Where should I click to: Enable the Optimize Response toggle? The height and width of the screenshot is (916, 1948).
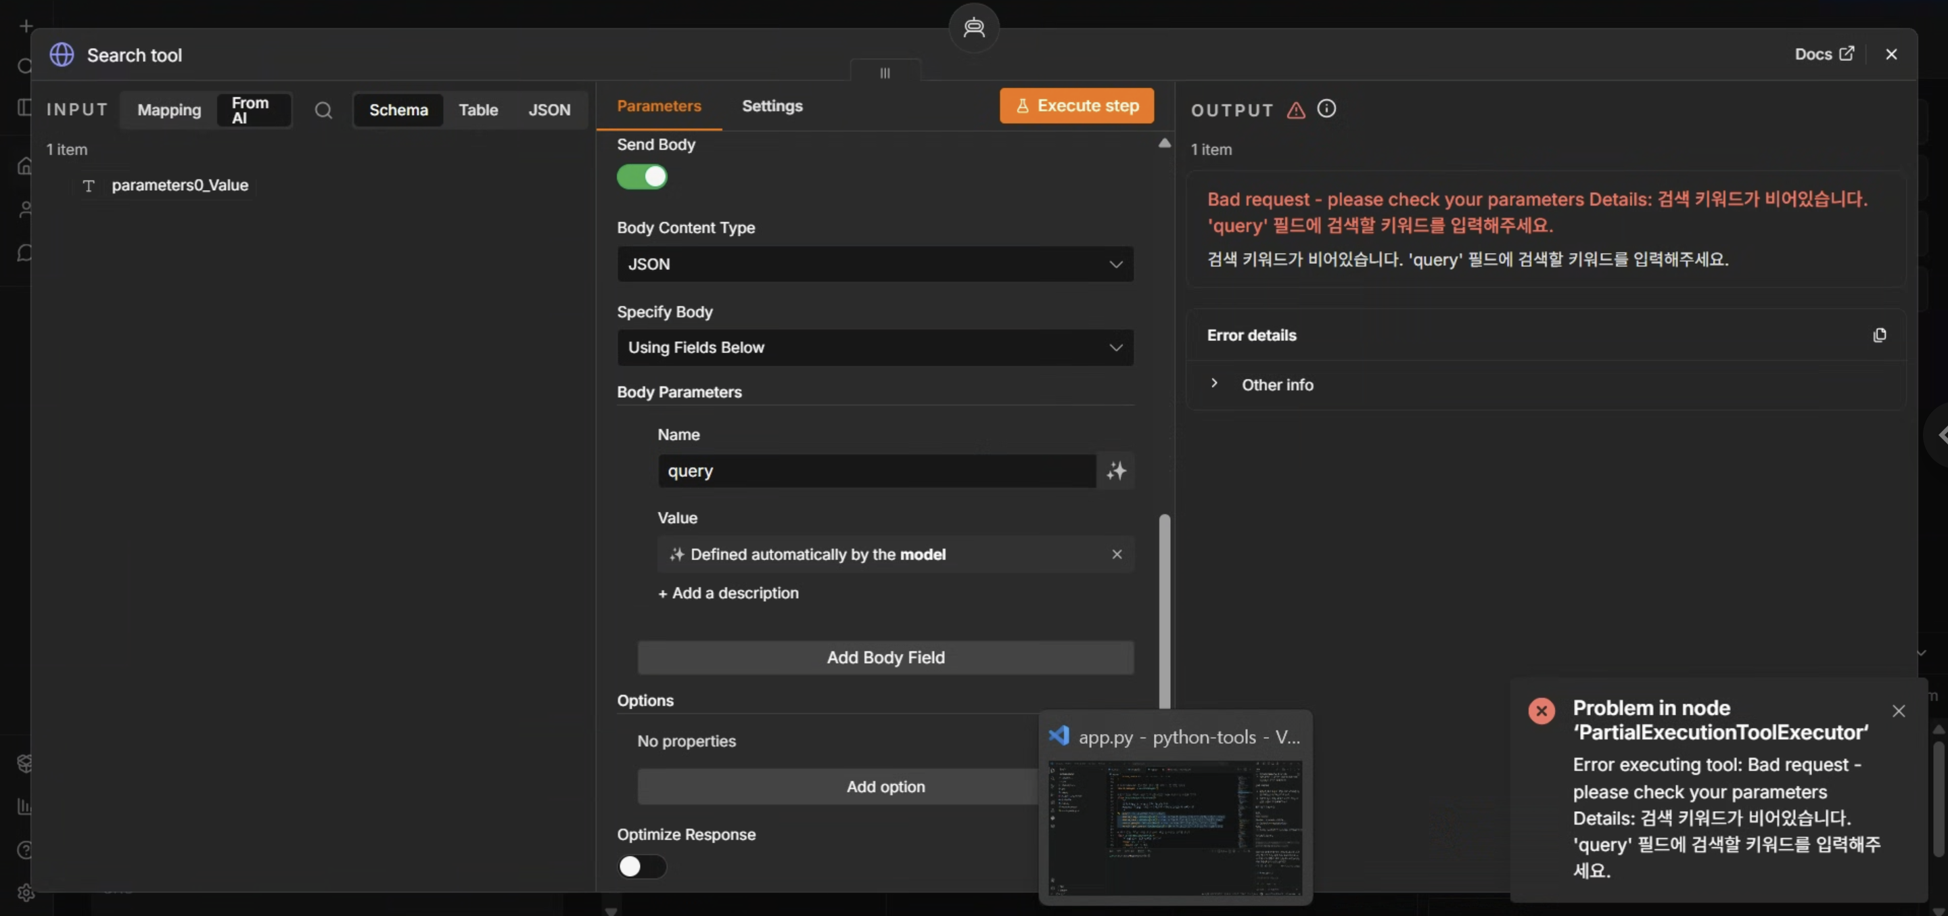tap(641, 867)
